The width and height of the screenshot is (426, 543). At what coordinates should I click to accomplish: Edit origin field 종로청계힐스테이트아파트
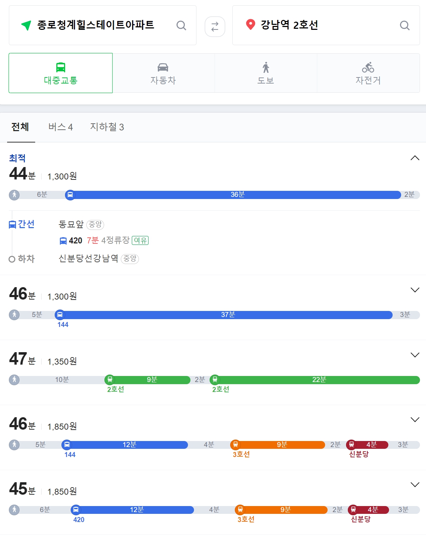coord(103,25)
